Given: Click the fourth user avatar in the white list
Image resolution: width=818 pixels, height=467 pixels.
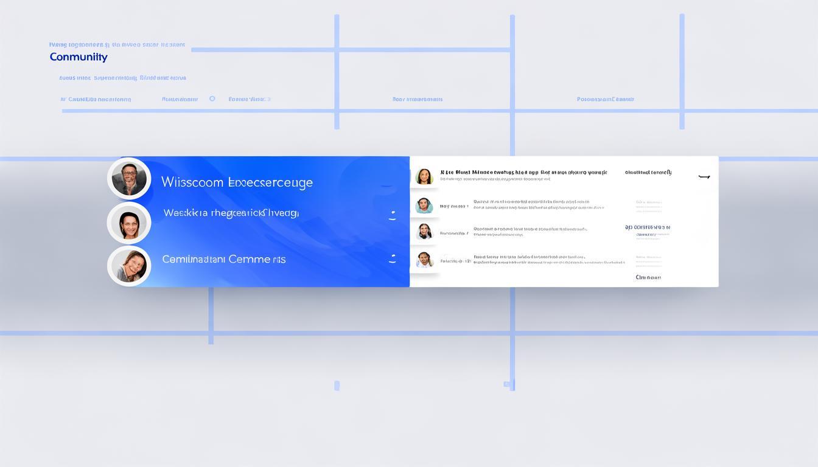Looking at the screenshot, I should click(424, 260).
